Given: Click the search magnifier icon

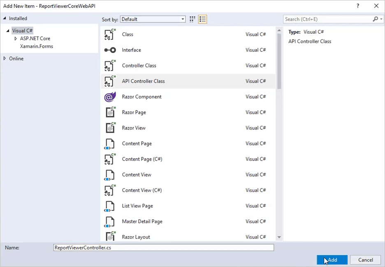Looking at the screenshot, I should 375,19.
